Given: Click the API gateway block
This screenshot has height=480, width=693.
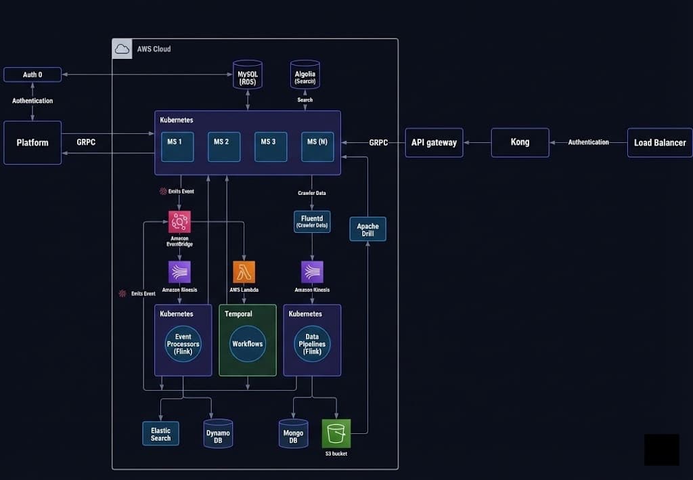Looking at the screenshot, I should (x=434, y=143).
